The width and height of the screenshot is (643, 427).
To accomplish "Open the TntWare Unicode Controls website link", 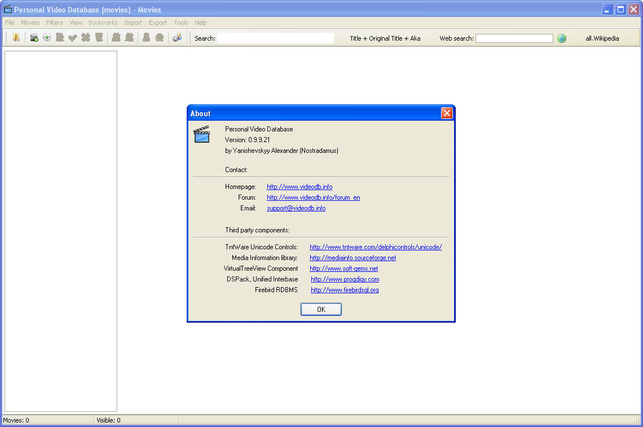I will click(376, 247).
